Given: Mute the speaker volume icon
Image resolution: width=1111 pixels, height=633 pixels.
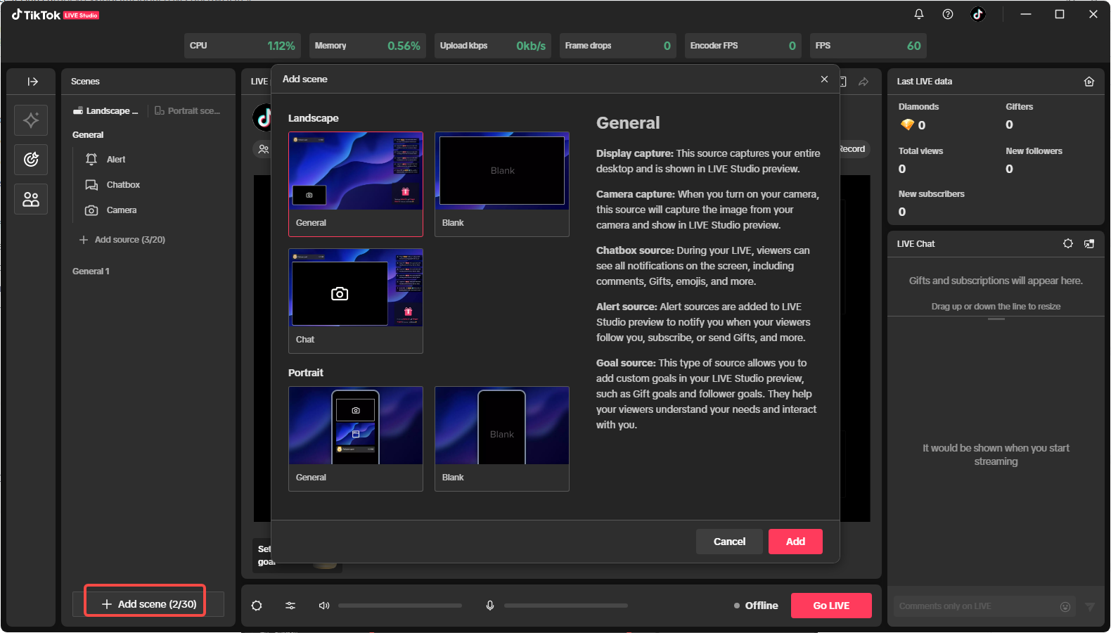Looking at the screenshot, I should coord(324,606).
